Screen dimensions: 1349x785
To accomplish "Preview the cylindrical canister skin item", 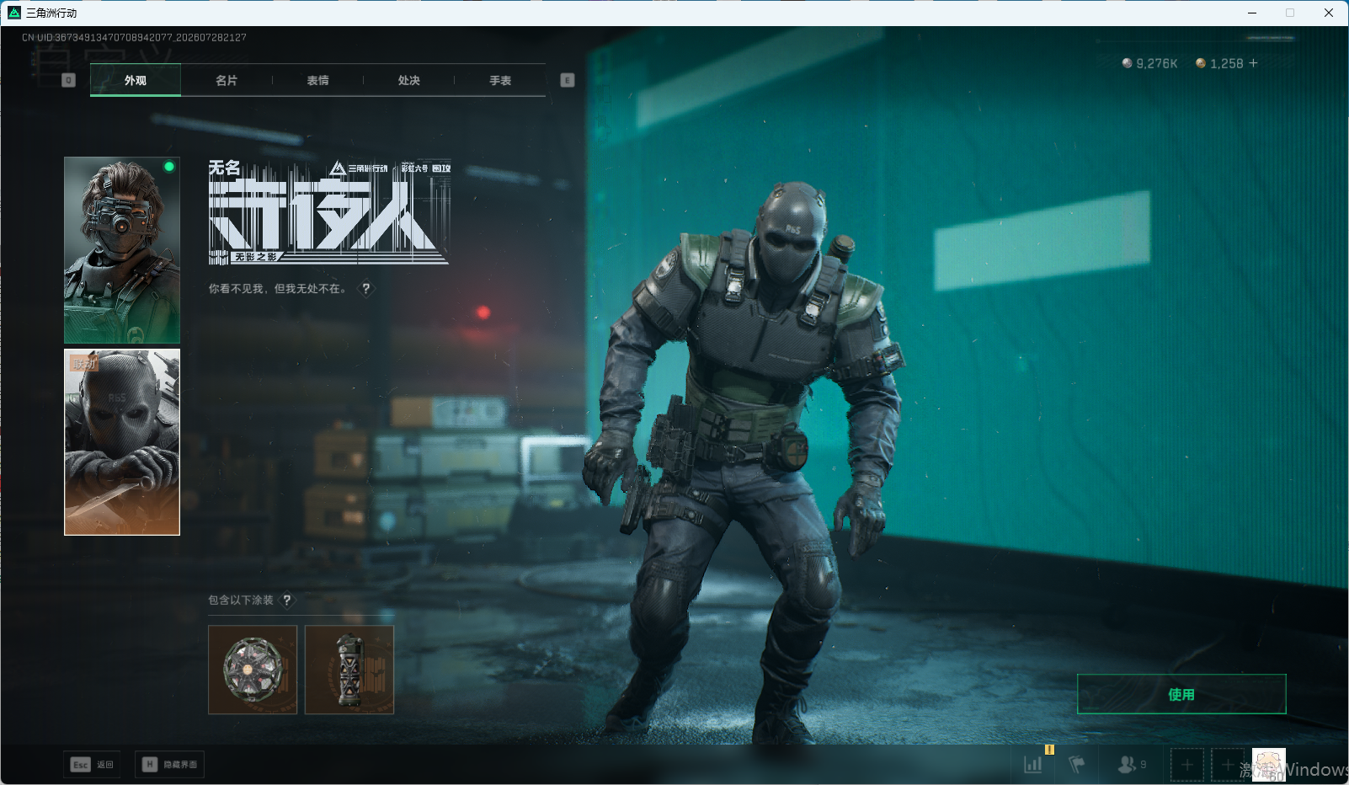I will 349,670.
